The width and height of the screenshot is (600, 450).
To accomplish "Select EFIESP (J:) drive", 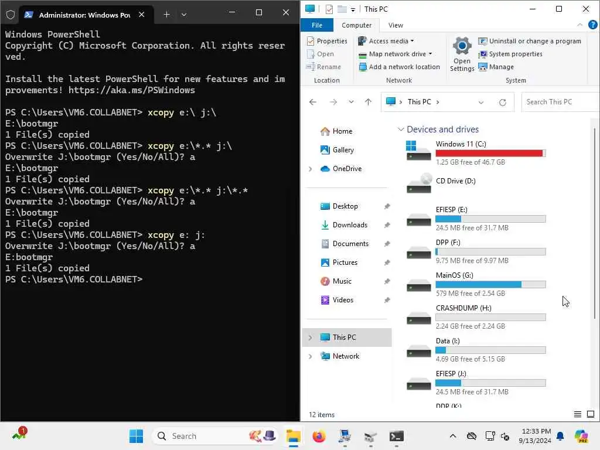I will (476, 383).
